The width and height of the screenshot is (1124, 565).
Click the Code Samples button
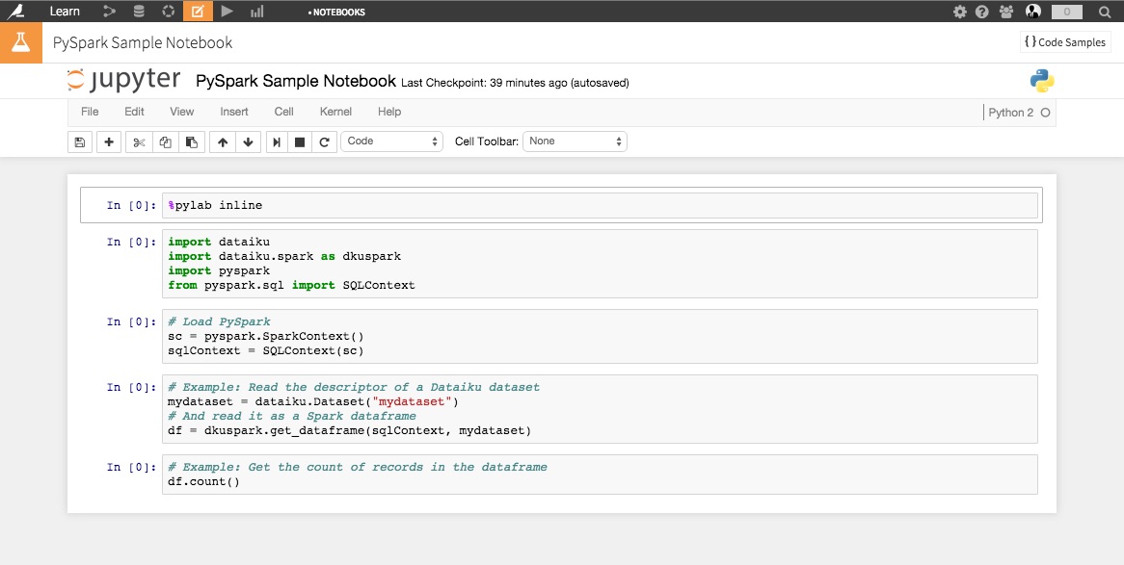[1065, 42]
